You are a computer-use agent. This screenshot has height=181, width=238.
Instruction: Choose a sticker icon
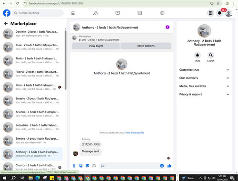(x=88, y=166)
